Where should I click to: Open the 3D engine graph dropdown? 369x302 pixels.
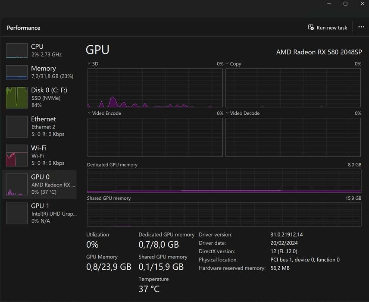pyautogui.click(x=89, y=63)
